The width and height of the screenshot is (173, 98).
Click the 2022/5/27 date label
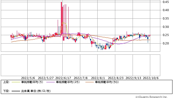click(46, 78)
